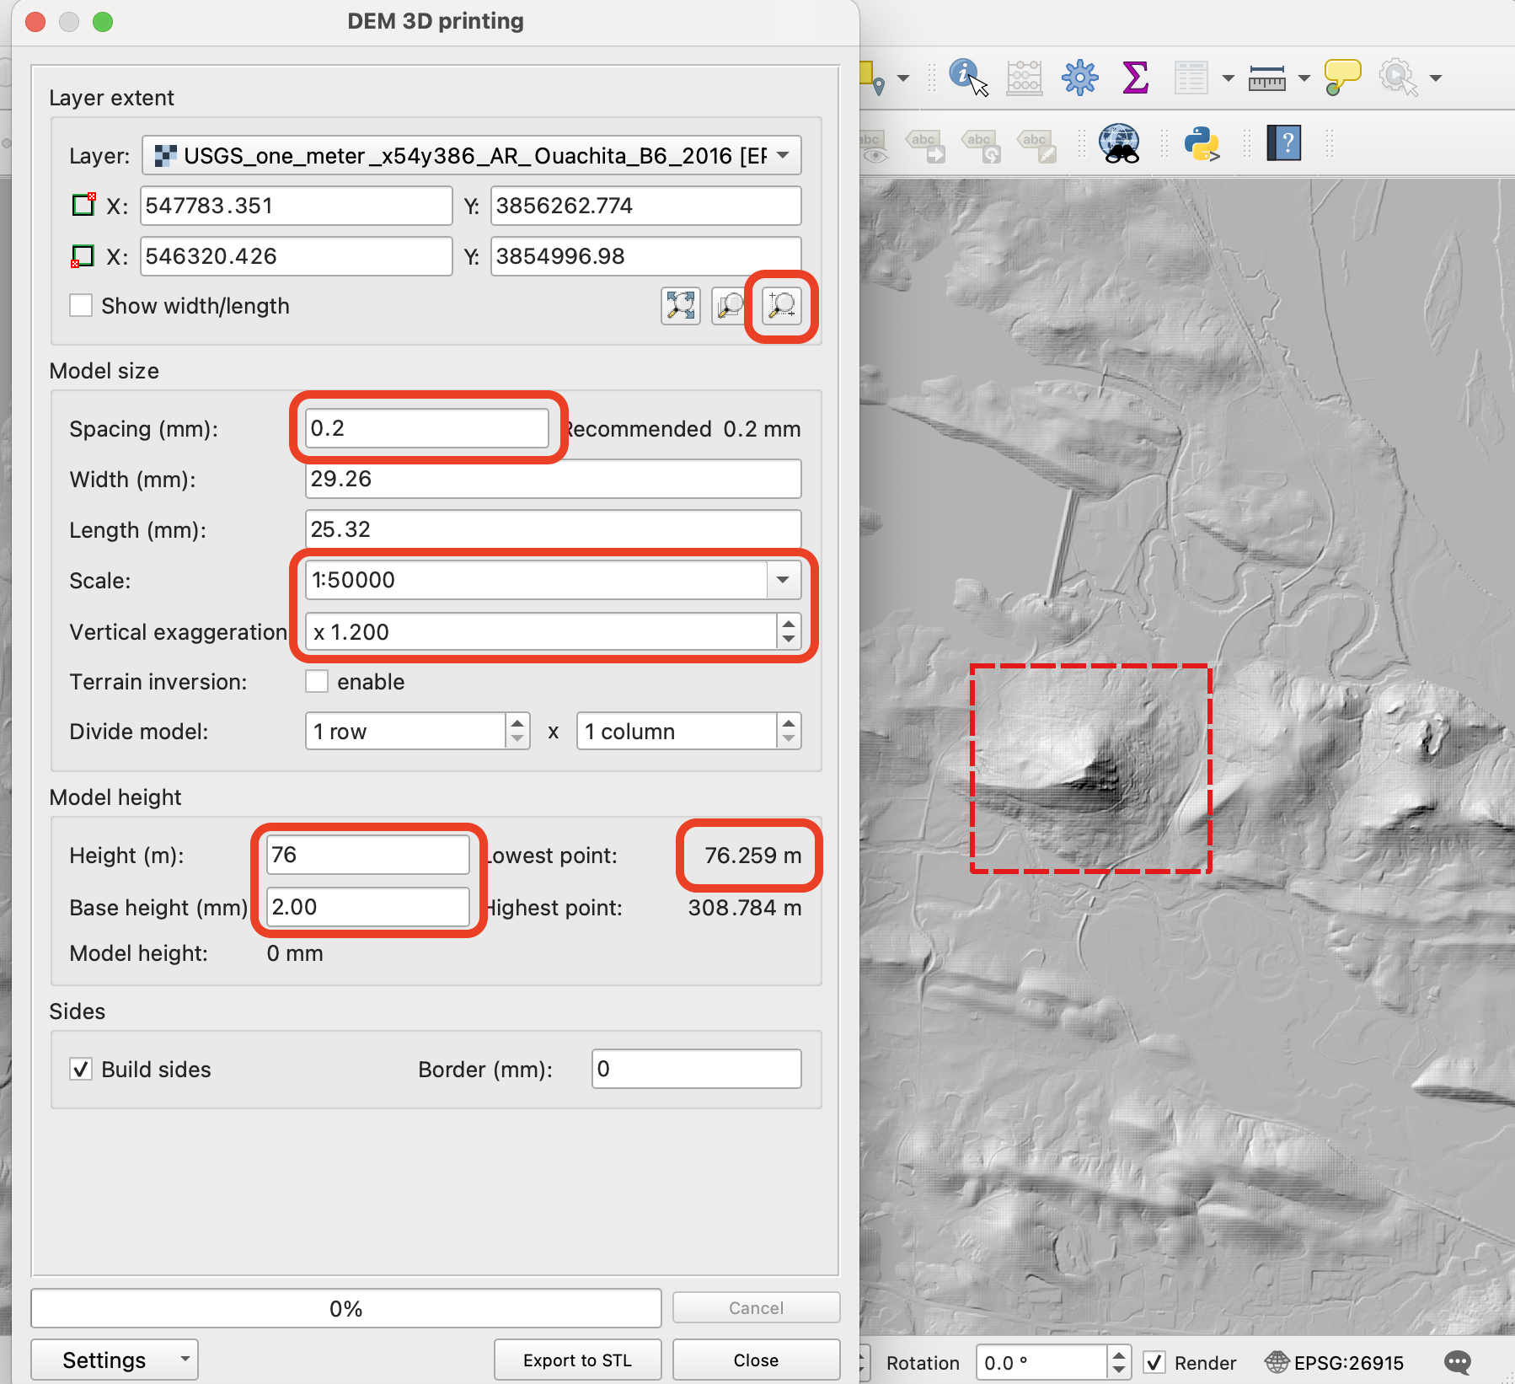The width and height of the screenshot is (1515, 1384).
Task: Open the Scale dropdown arrow
Action: [784, 580]
